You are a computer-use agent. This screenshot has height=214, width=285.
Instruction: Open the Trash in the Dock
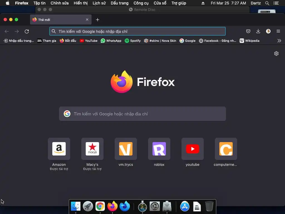pos(209,206)
